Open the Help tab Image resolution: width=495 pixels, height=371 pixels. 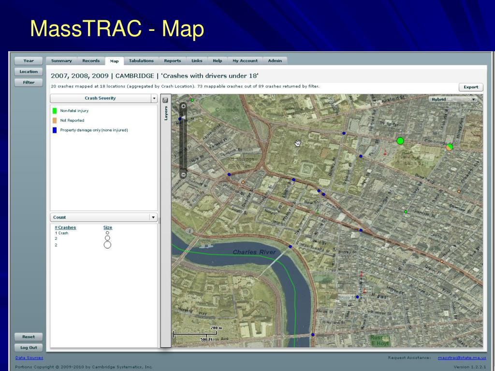[x=217, y=61]
